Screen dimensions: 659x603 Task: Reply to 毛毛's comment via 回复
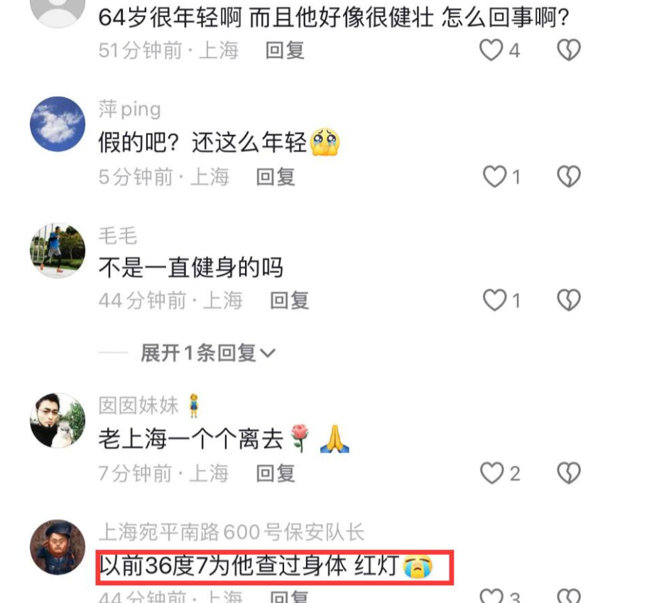tap(289, 300)
